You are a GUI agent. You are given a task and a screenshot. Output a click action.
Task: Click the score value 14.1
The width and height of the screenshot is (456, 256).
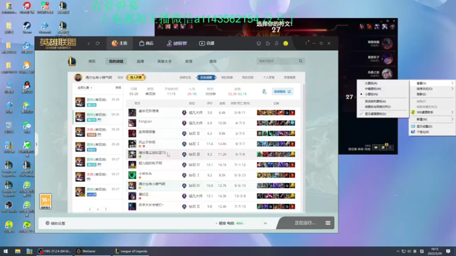[209, 164]
